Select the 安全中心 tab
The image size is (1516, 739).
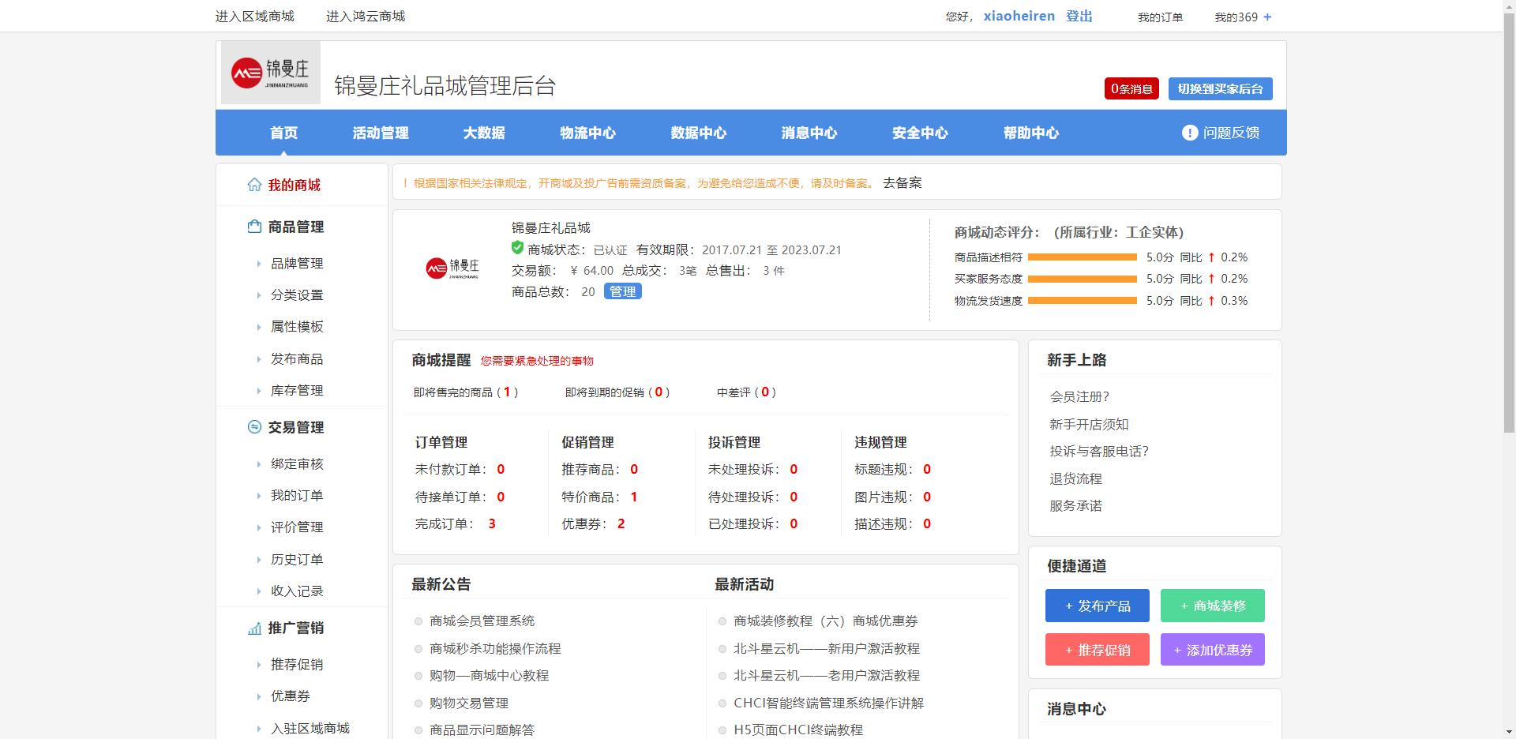pyautogui.click(x=920, y=133)
